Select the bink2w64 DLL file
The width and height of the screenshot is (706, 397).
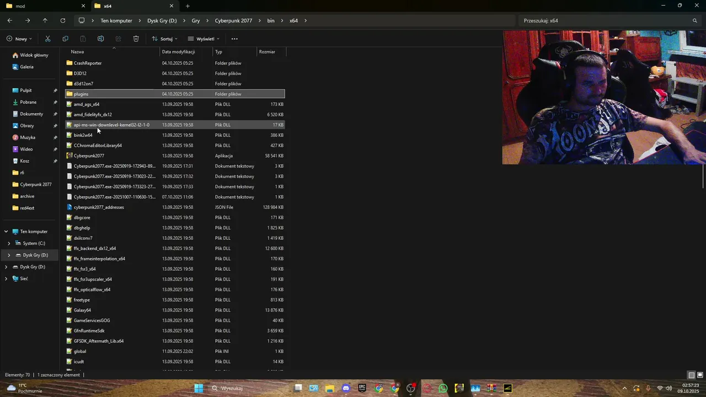click(x=175, y=135)
